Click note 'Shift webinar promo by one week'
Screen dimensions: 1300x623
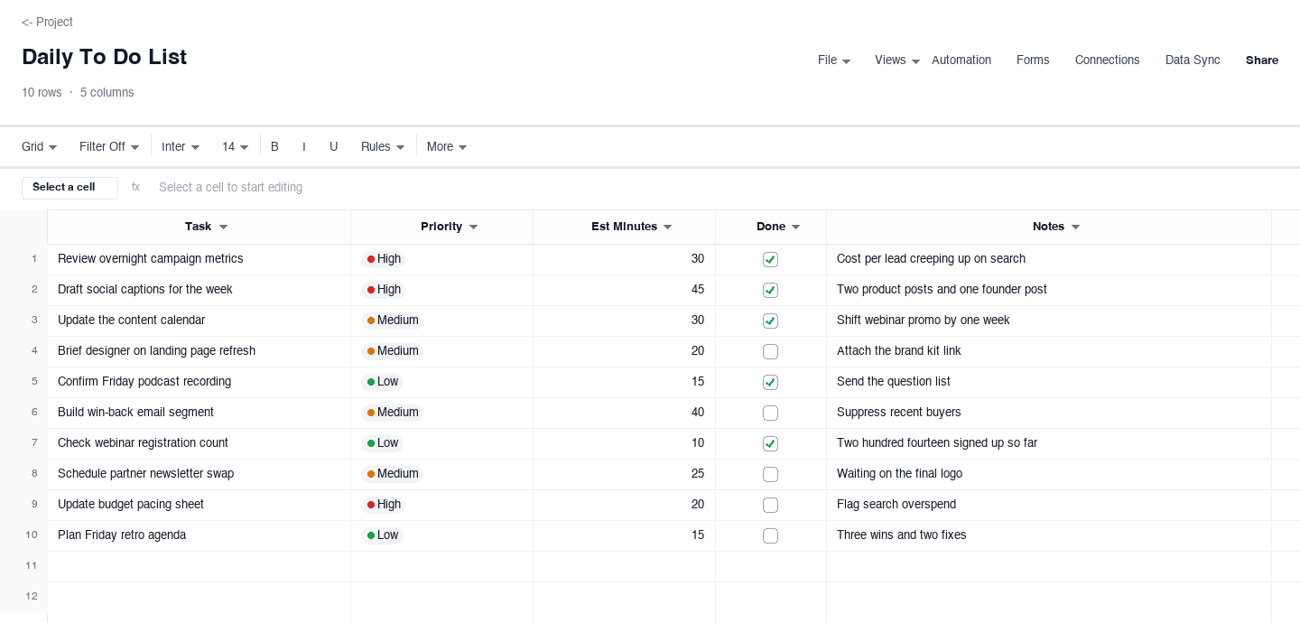pyautogui.click(x=1049, y=321)
